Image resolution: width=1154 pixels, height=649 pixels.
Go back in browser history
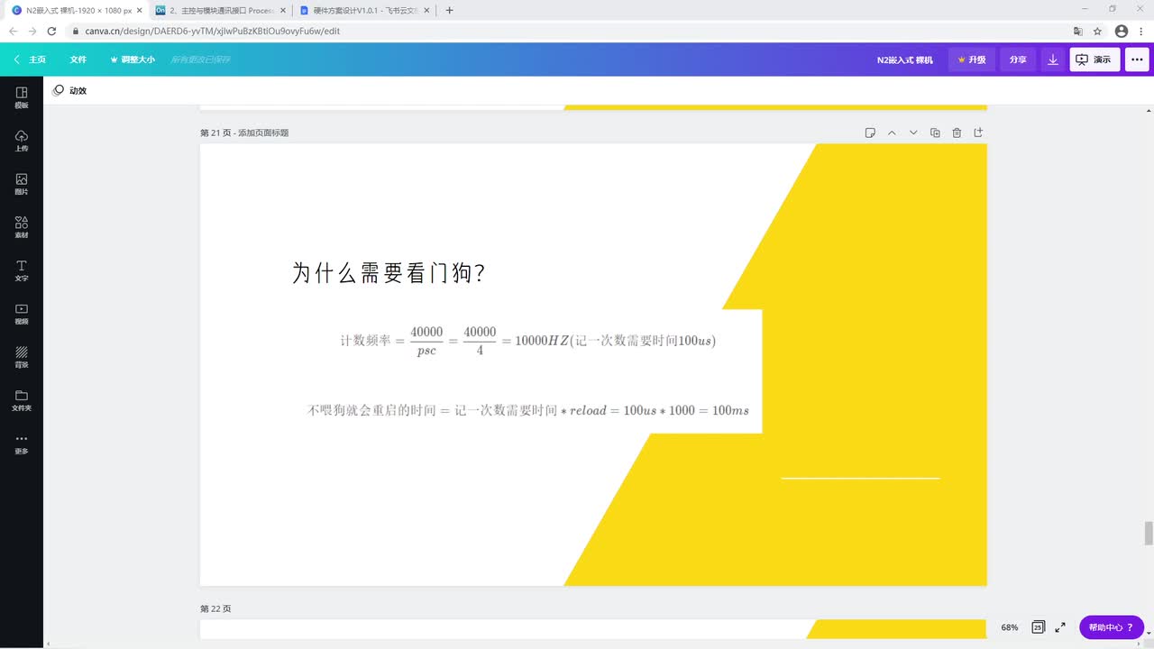click(13, 31)
